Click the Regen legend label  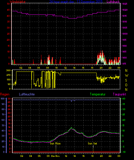(5, 94)
